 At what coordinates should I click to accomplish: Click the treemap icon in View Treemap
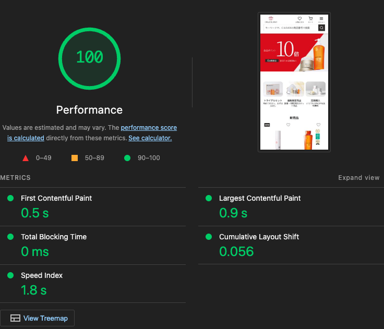coord(15,318)
